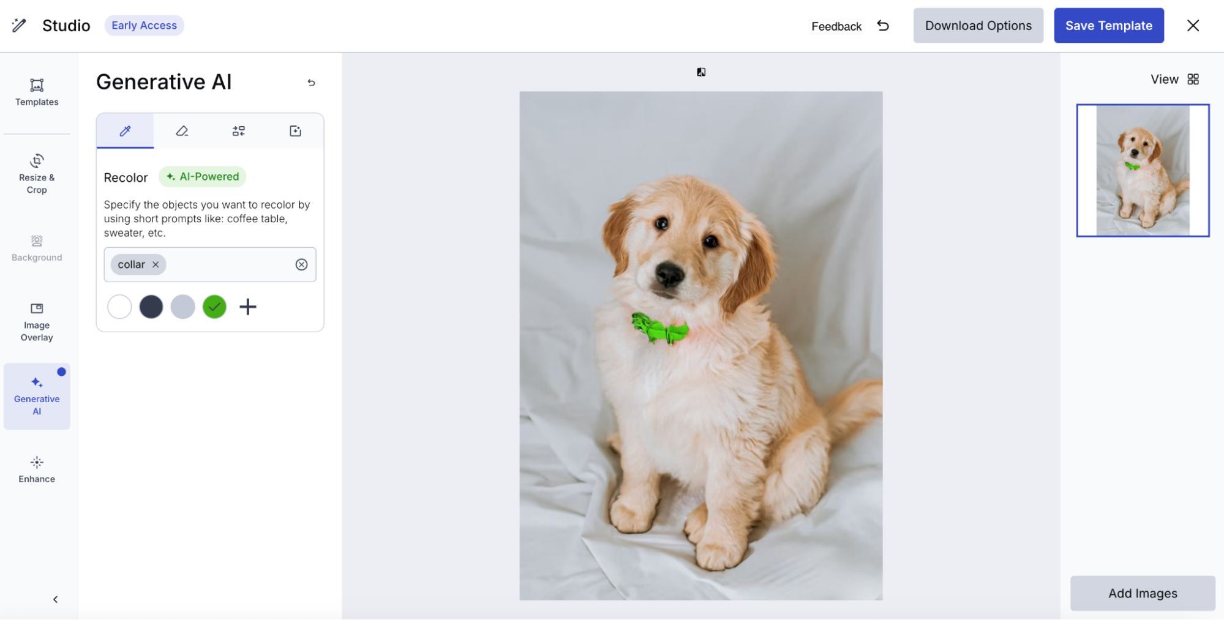
Task: Switch to the grid View layout
Action: click(1193, 80)
